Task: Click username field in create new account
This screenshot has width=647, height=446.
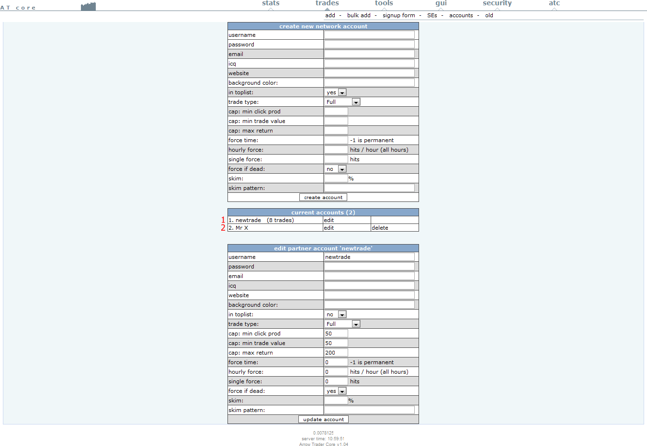Action: coord(369,35)
